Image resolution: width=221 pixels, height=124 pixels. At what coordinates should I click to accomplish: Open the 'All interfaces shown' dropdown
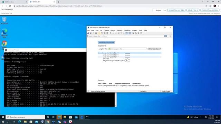pos(155,49)
